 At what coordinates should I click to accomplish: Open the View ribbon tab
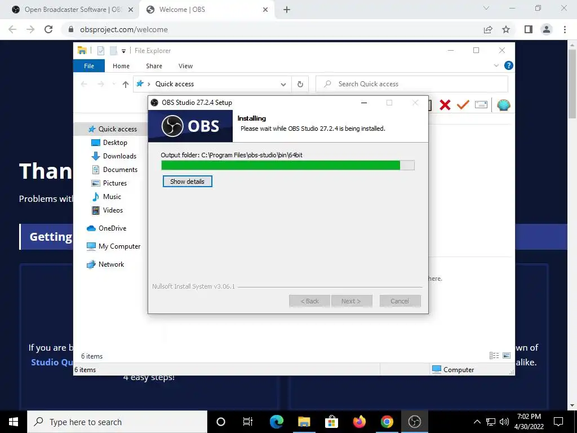[185, 66]
